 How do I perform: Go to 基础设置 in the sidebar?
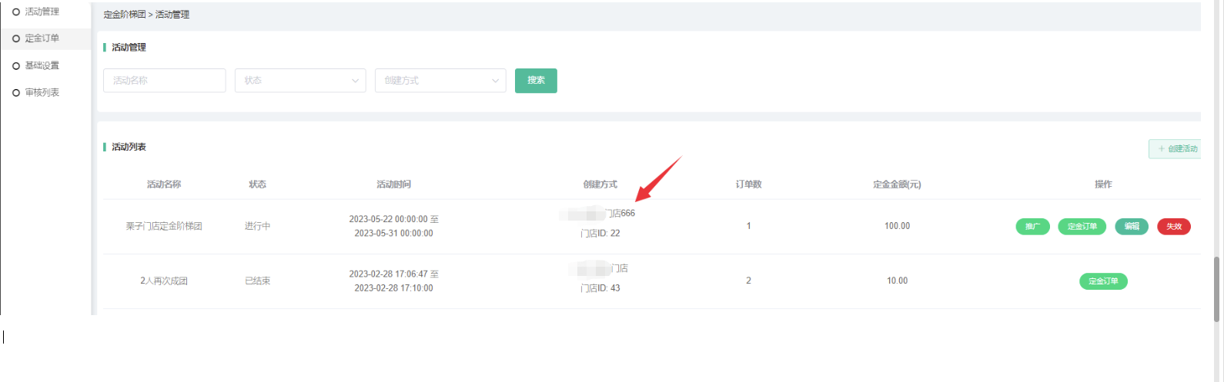click(x=42, y=65)
